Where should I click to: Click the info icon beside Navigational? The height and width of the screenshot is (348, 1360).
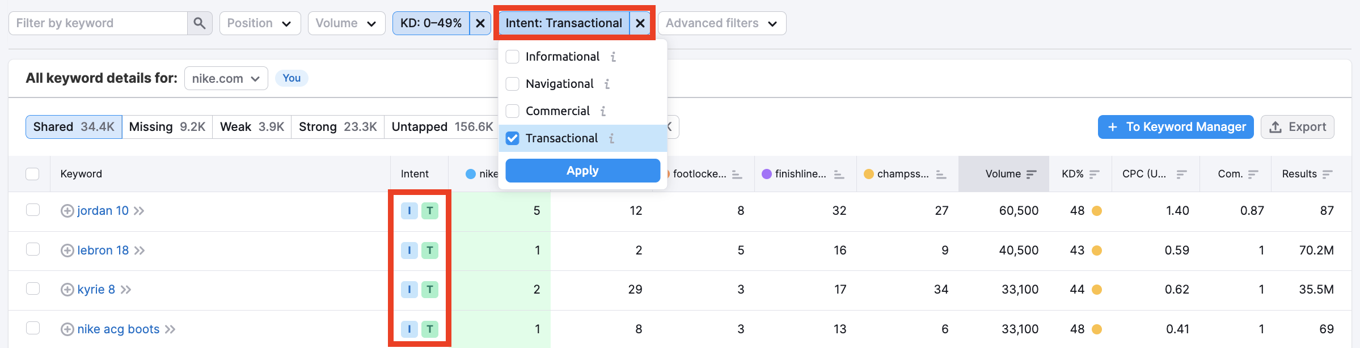[607, 84]
